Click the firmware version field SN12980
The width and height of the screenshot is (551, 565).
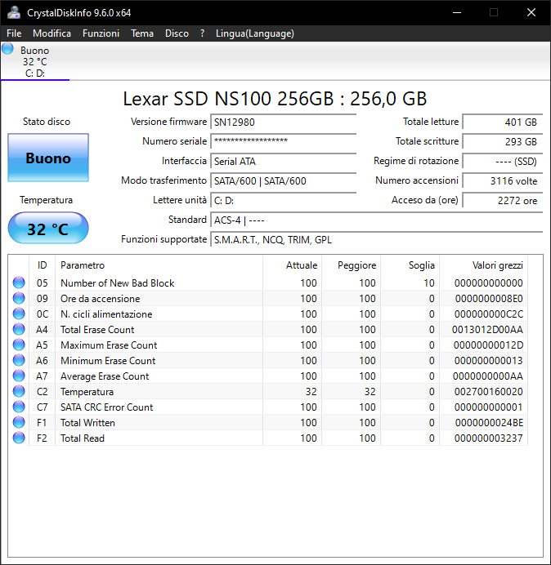[x=283, y=122]
